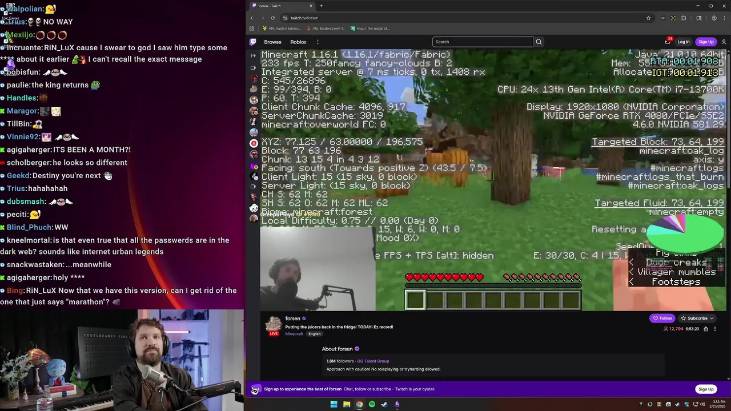Screen dimensions: 731x411
Task: Open the site information icon in the address bar
Action: pos(285,18)
